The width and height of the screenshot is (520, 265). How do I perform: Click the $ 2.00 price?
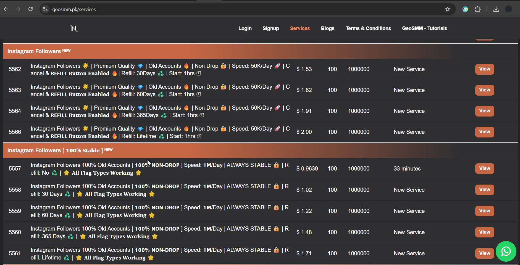tap(304, 132)
